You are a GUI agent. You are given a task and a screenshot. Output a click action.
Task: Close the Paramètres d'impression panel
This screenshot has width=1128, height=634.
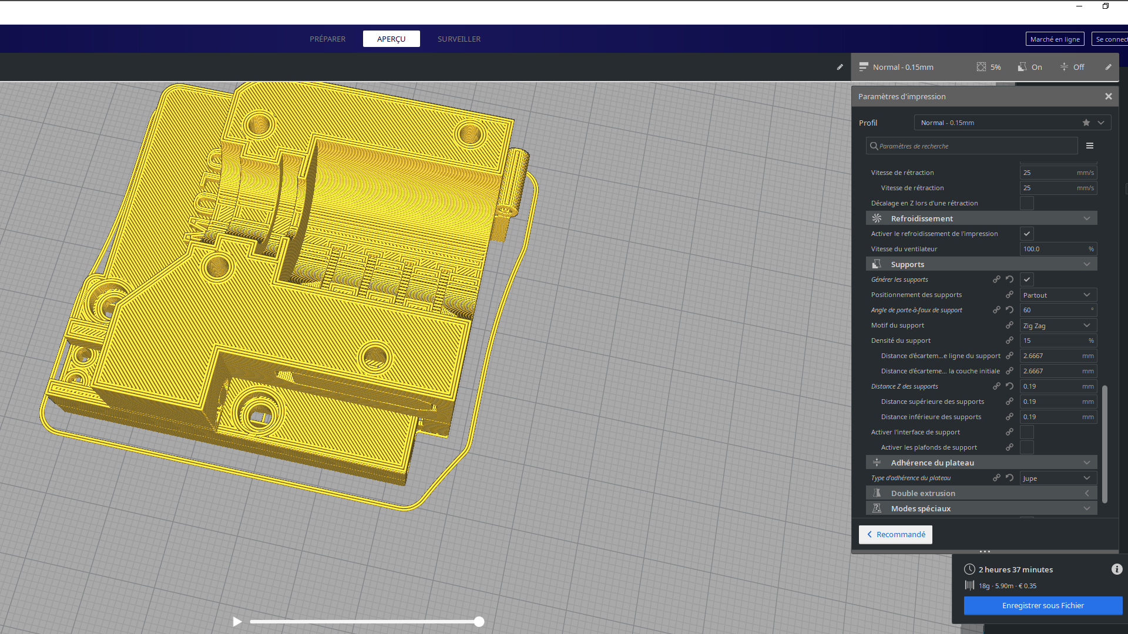click(x=1108, y=96)
